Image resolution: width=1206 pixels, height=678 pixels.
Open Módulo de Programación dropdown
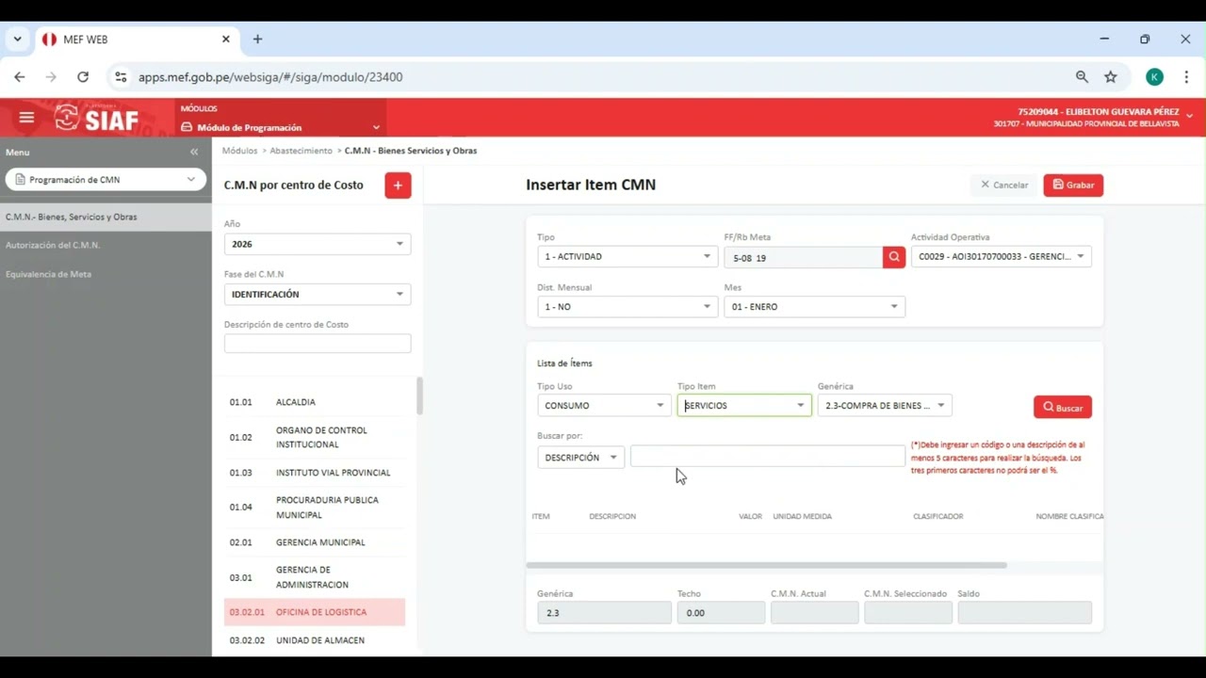pos(281,127)
